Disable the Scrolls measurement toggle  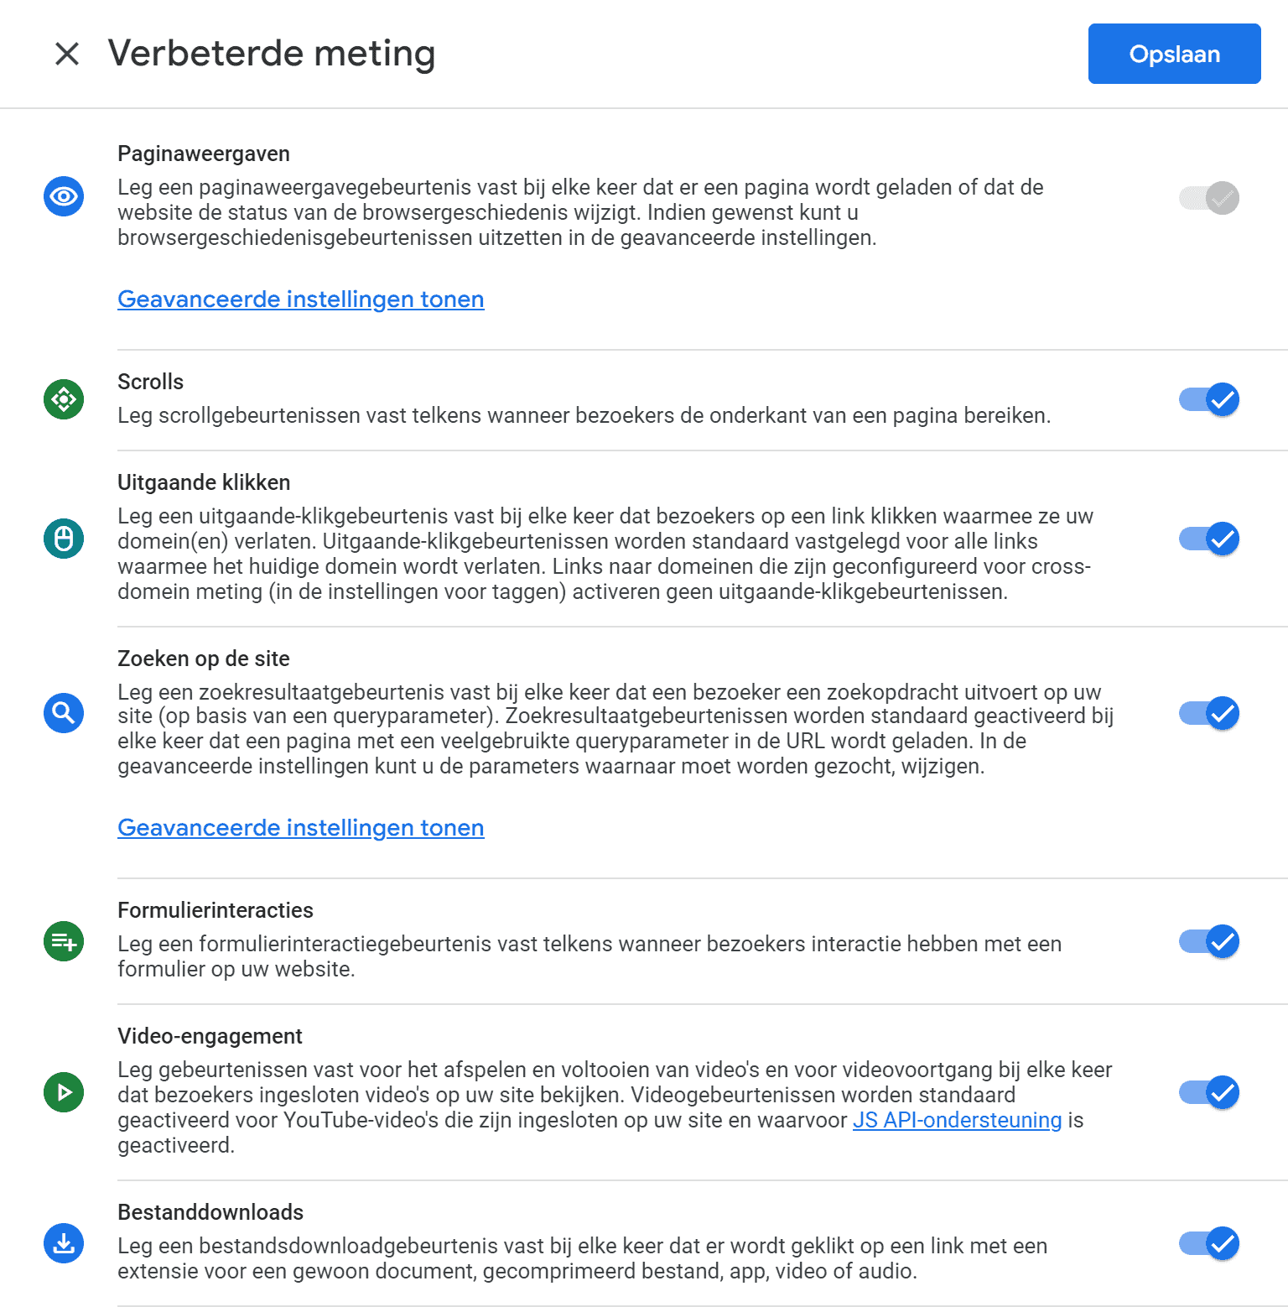point(1207,399)
